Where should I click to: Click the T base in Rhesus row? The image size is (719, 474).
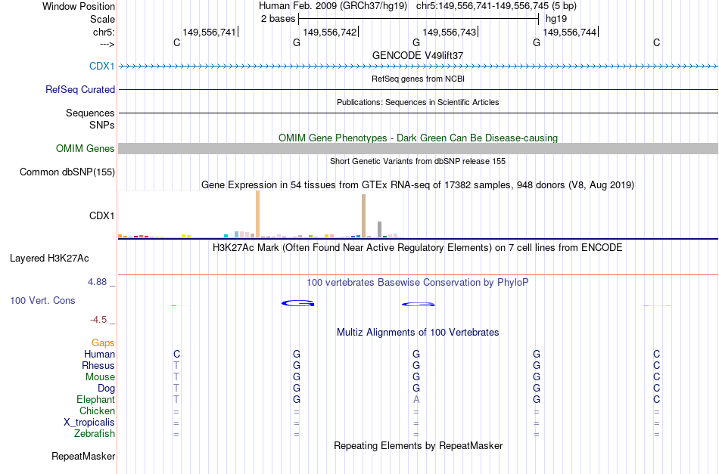(176, 365)
